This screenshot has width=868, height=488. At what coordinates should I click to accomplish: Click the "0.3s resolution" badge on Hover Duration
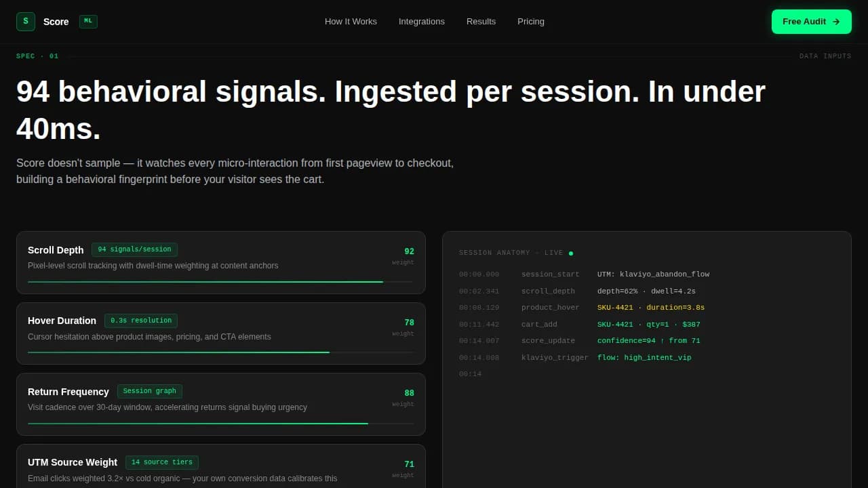click(141, 320)
